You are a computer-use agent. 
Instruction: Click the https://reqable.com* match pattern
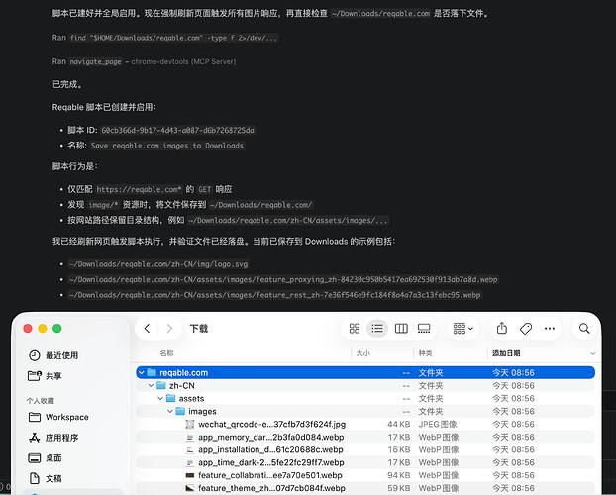click(x=139, y=189)
